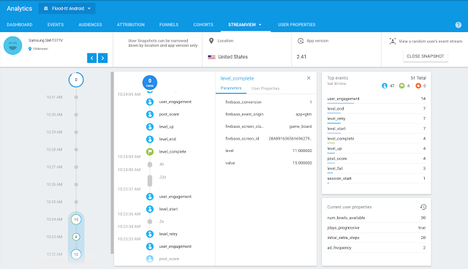Go to the ATTRIBUTION tab

(x=131, y=25)
